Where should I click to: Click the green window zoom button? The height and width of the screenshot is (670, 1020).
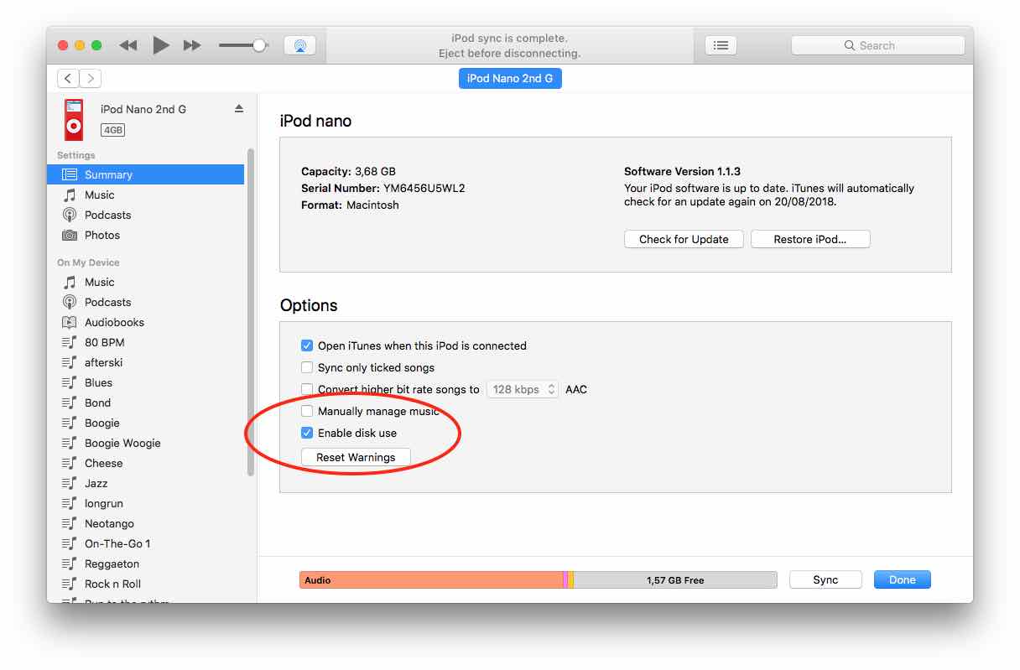pos(96,45)
